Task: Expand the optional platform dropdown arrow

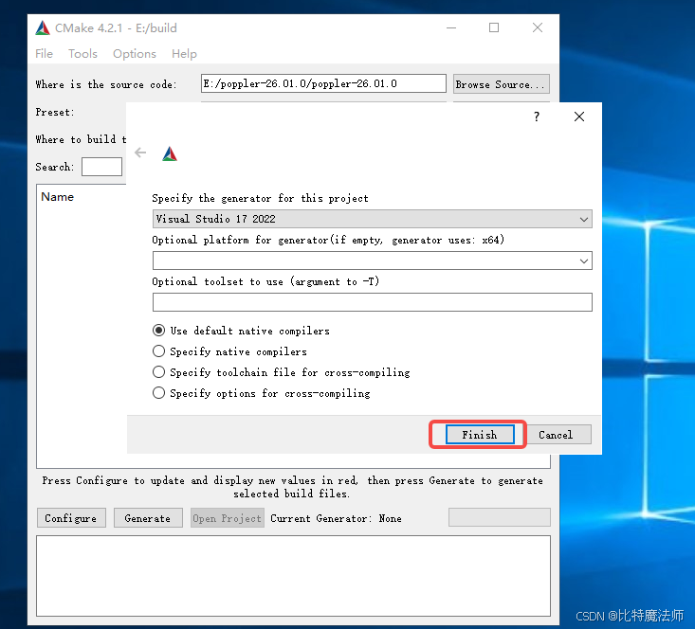Action: coord(584,261)
